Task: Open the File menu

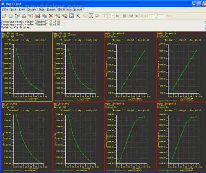Action: (x=5, y=10)
